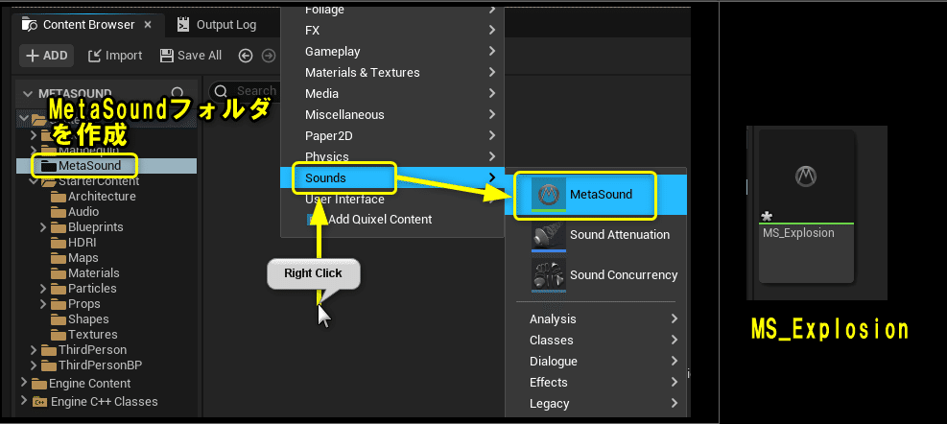
Task: Click the Save All disk icon
Action: [167, 56]
